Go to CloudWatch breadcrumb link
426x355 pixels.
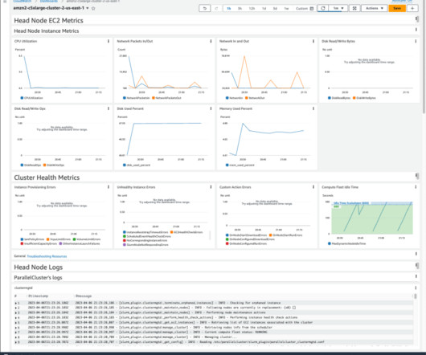[x=23, y=1]
